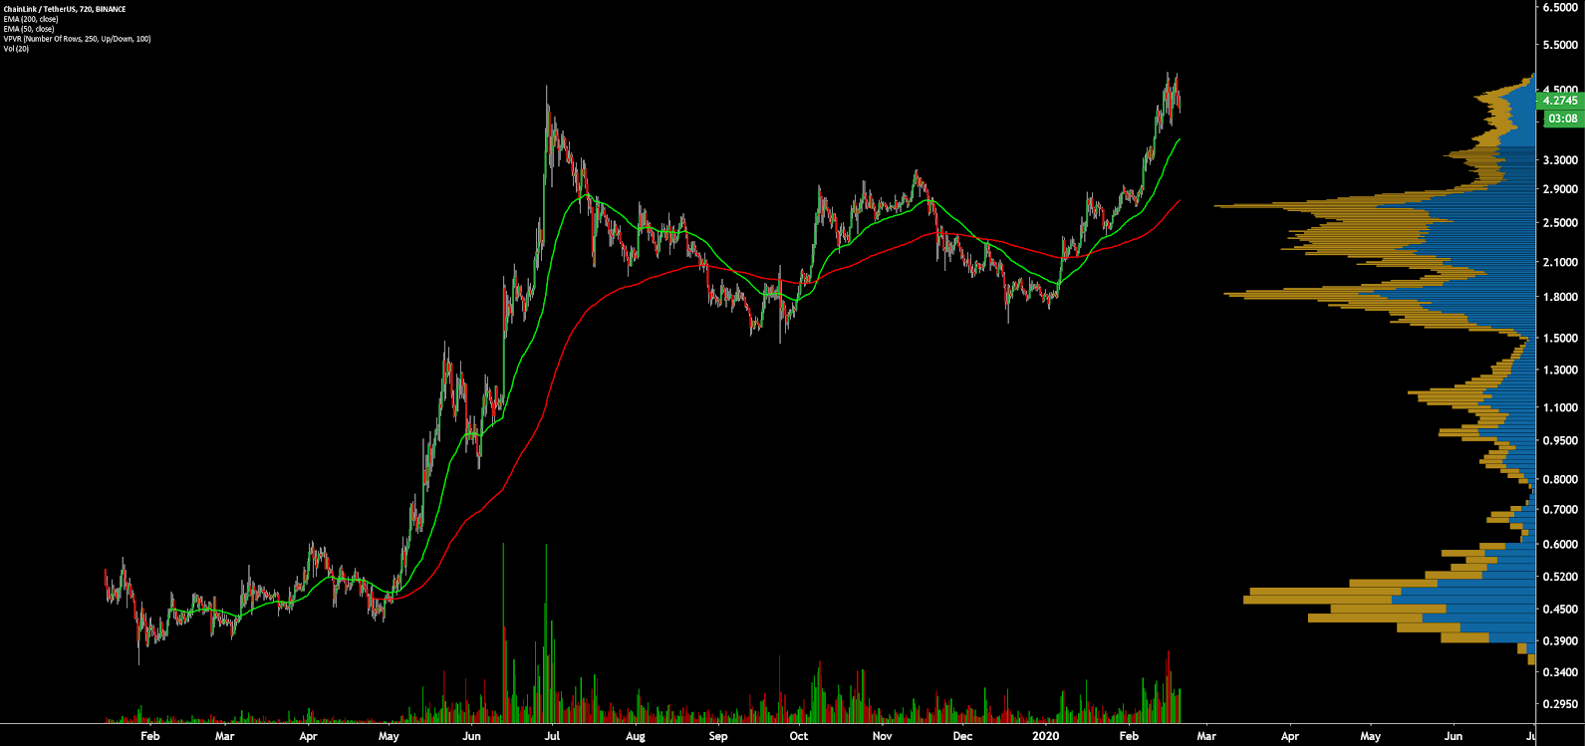
Task: Click the Dec label on the time axis
Action: (961, 737)
